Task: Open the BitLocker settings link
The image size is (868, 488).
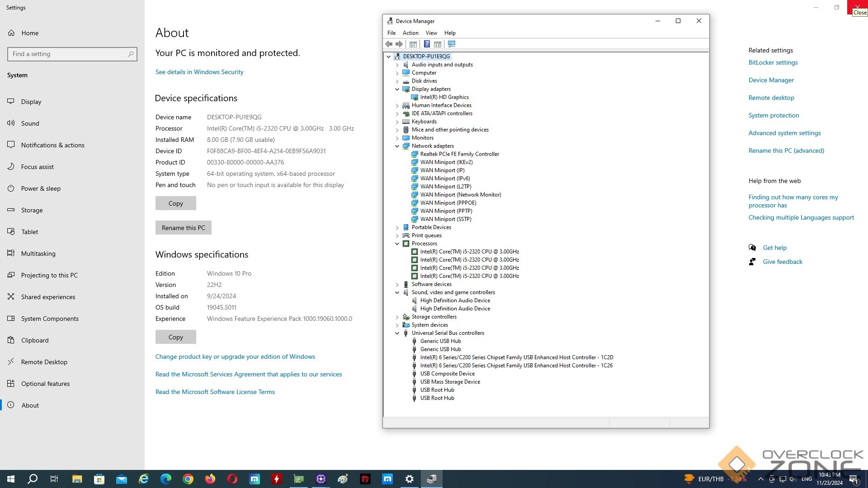Action: tap(773, 62)
